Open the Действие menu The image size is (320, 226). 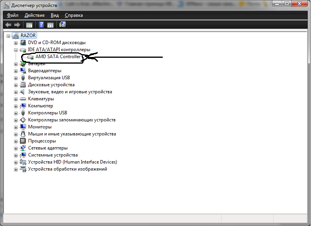(34, 15)
